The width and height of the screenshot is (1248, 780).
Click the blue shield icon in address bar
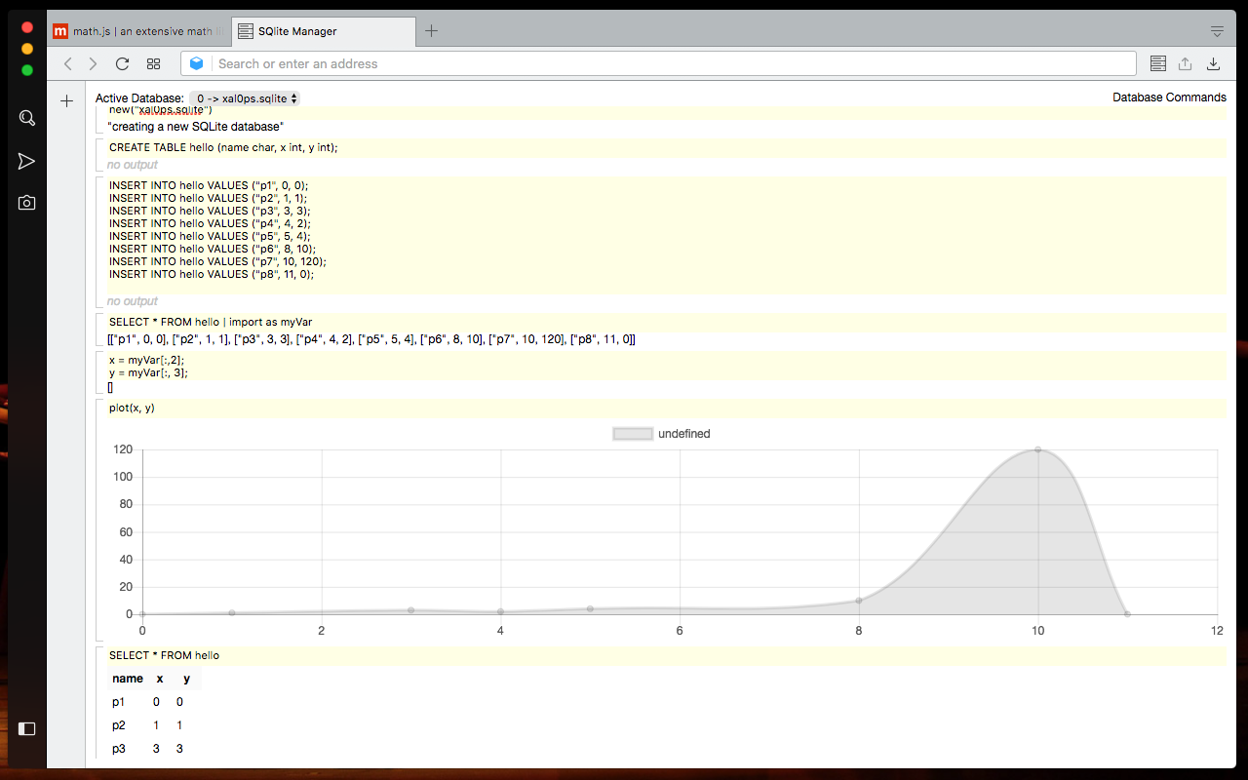point(197,62)
